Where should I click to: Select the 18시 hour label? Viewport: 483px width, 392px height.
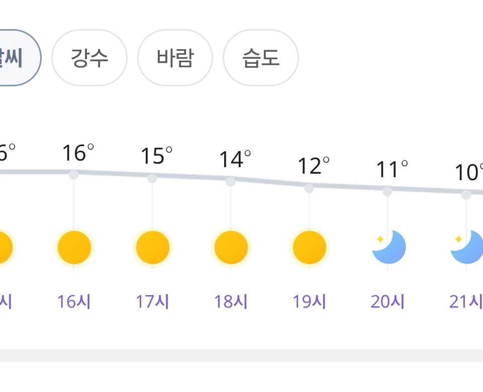(231, 302)
